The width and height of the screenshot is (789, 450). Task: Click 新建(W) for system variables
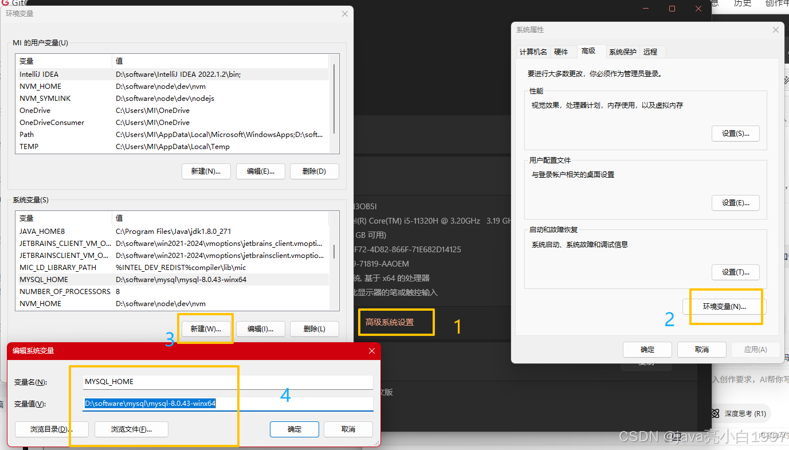pos(206,329)
